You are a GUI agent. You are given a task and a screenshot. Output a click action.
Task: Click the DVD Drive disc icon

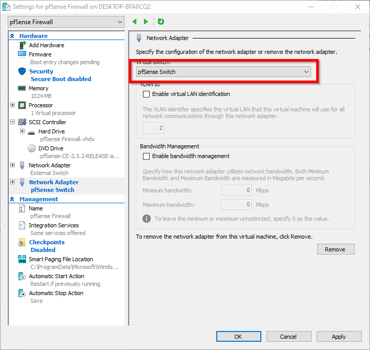(x=32, y=148)
